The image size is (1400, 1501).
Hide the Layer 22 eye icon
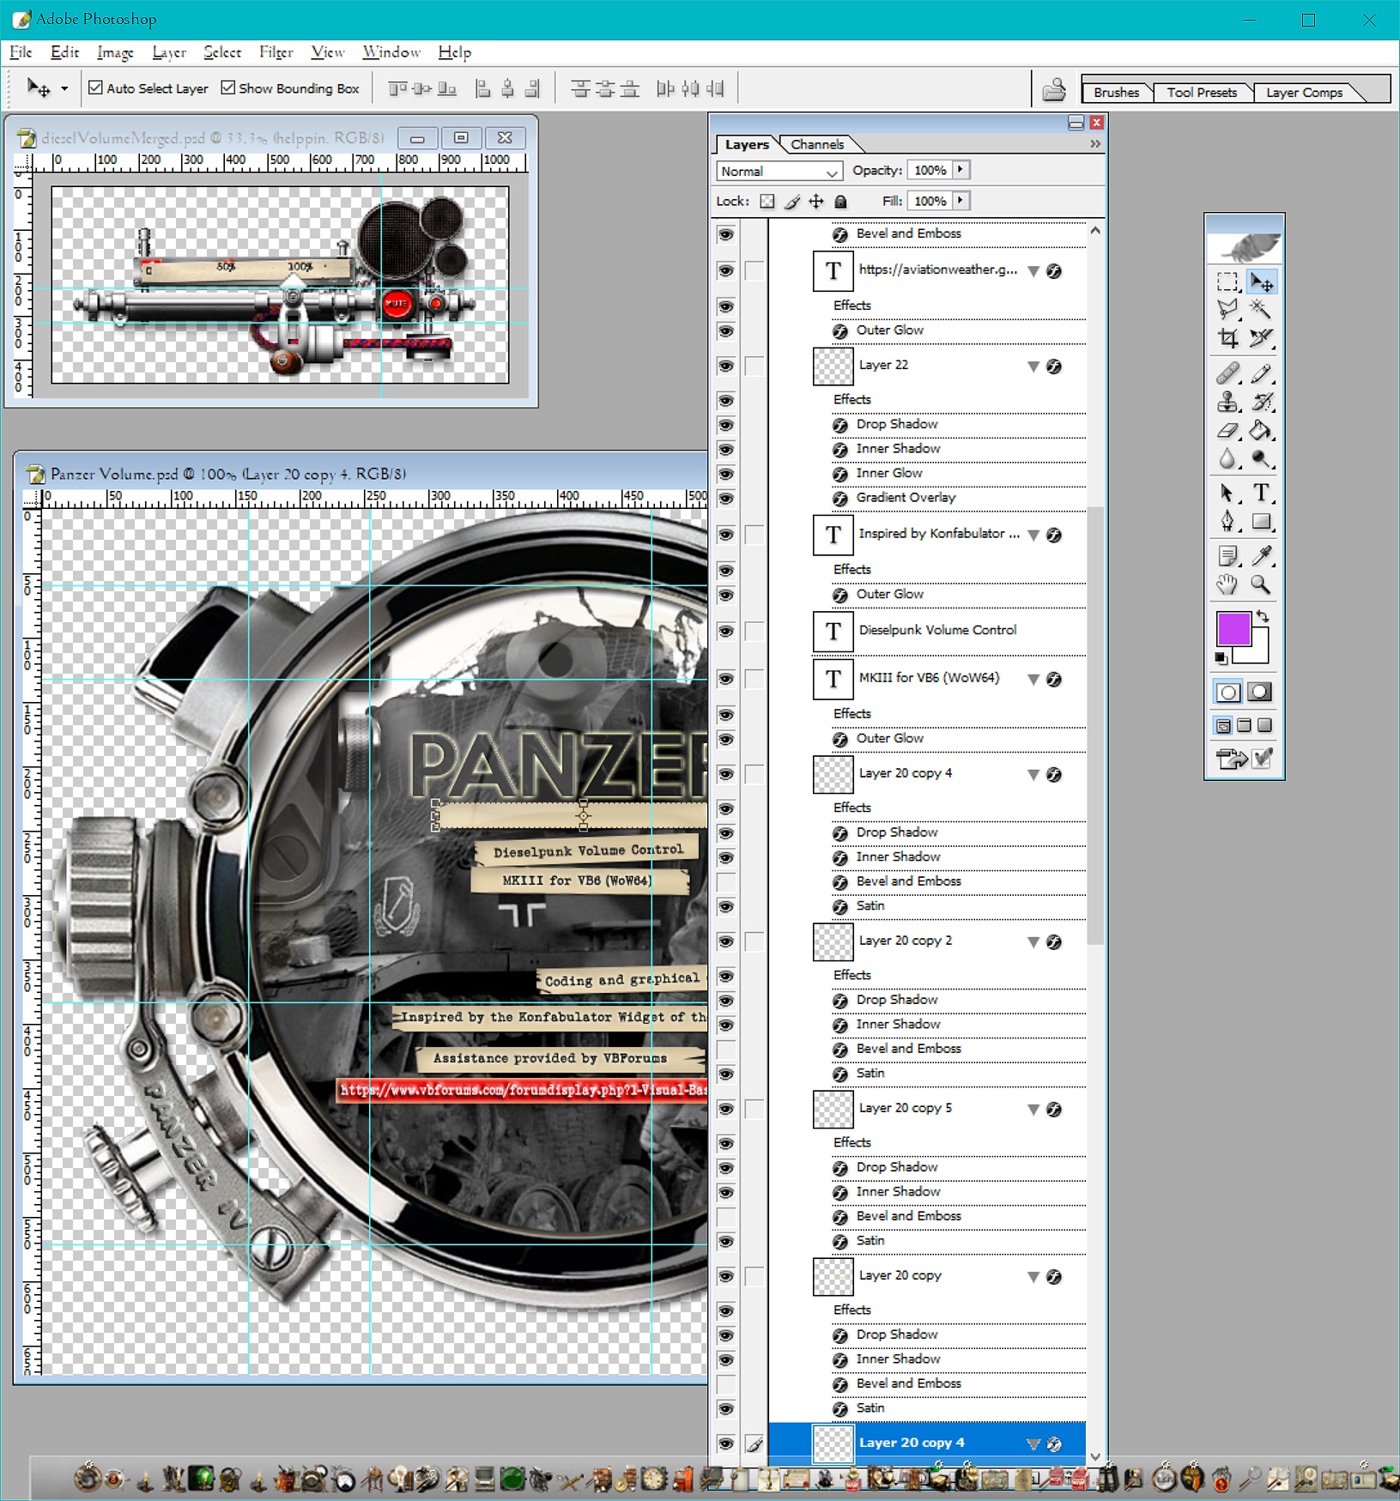coord(726,366)
